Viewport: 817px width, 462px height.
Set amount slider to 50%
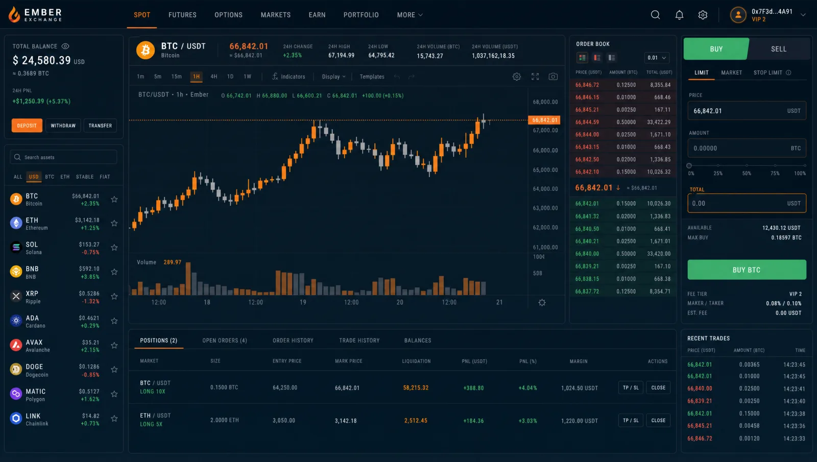coord(747,166)
